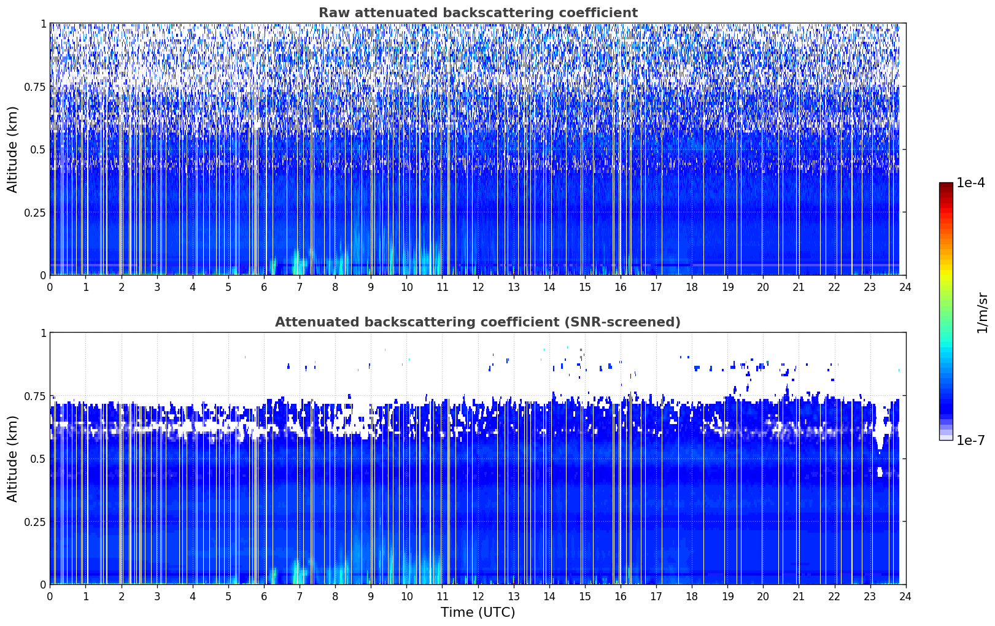The height and width of the screenshot is (626, 995).
Task: Click the '18' hour tick under the upper plot
Action: (x=692, y=287)
